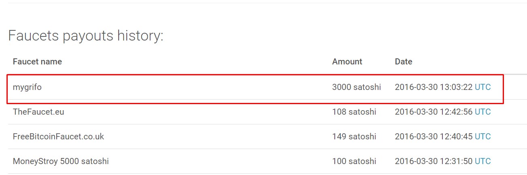The image size is (527, 175).
Task: Select the 2016-03-30 12:42:56 timestamp
Action: click(433, 112)
